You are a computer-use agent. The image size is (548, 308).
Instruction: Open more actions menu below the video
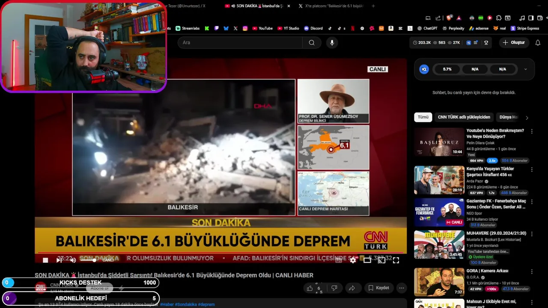coord(402,288)
